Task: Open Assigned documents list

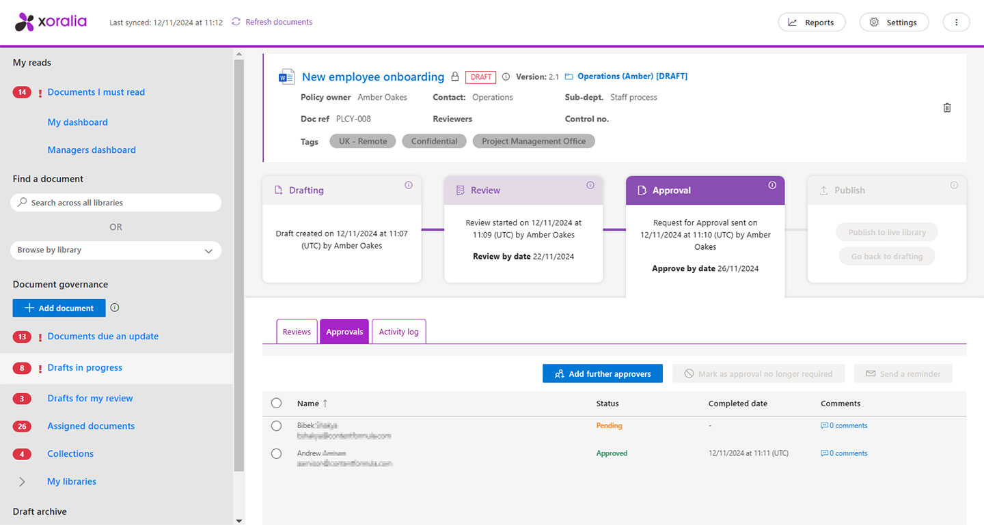Action: (91, 426)
